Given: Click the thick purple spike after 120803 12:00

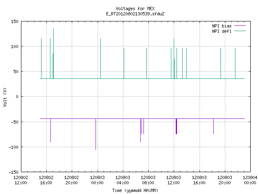Looking at the screenshot, I should click(177, 127).
